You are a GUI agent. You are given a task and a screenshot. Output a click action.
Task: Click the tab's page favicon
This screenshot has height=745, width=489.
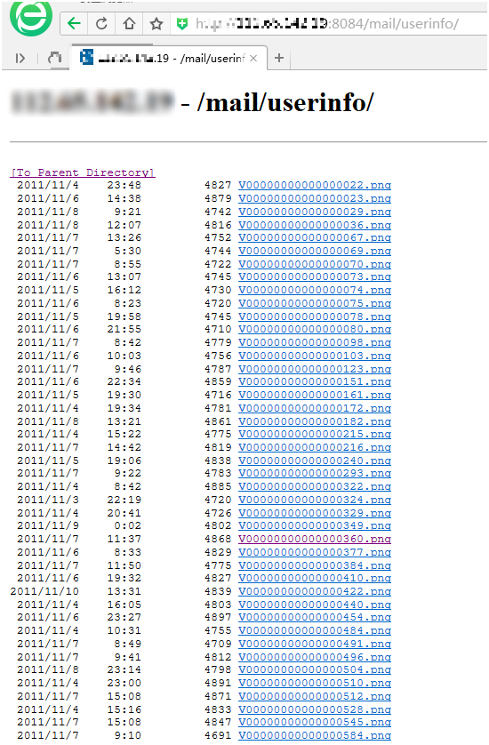[86, 58]
